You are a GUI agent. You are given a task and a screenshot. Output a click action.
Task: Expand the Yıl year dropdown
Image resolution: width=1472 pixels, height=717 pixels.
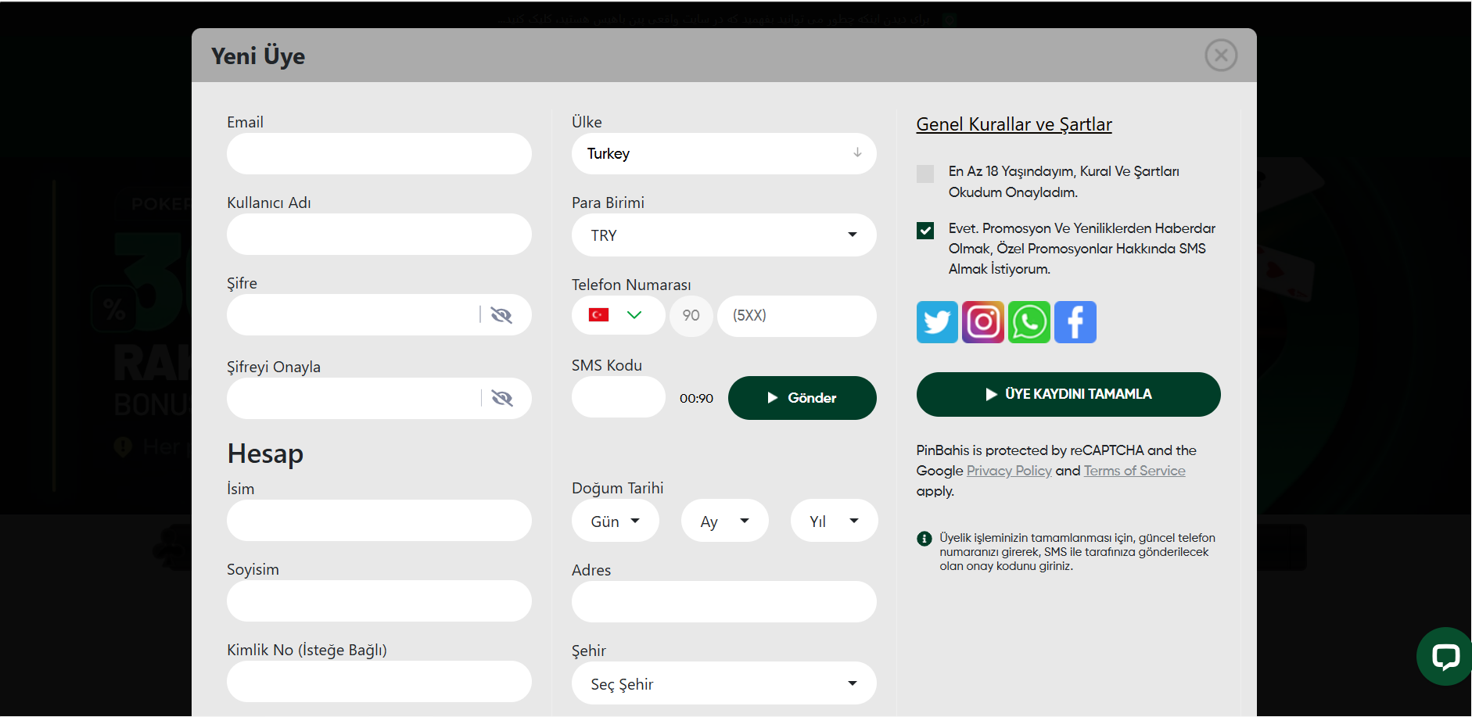pos(835,521)
